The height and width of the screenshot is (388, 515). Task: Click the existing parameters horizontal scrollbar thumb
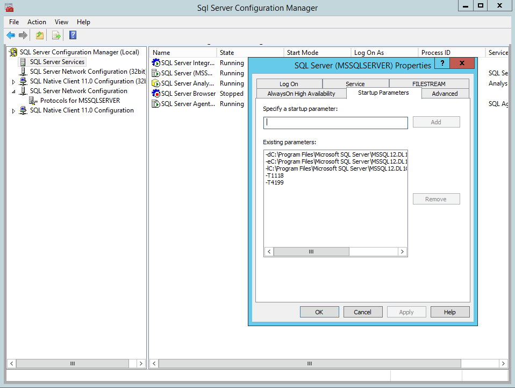(x=311, y=251)
